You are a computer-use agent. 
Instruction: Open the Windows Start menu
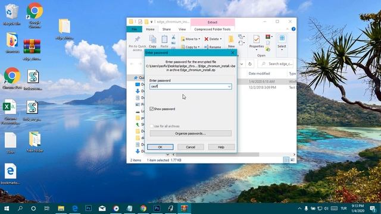click(7, 209)
